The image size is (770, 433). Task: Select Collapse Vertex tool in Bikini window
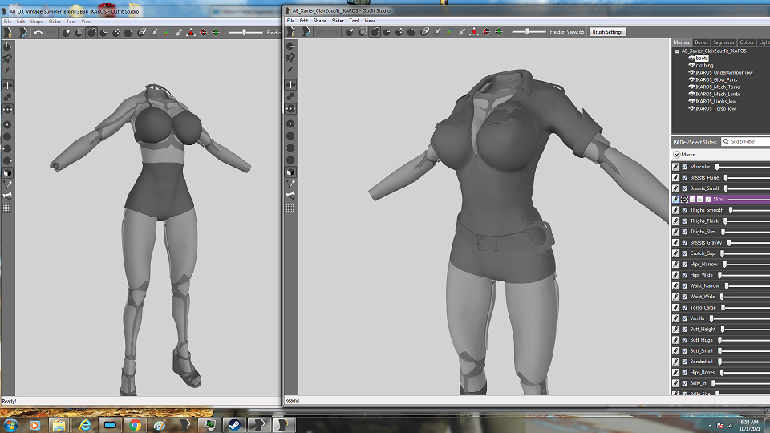click(191, 32)
